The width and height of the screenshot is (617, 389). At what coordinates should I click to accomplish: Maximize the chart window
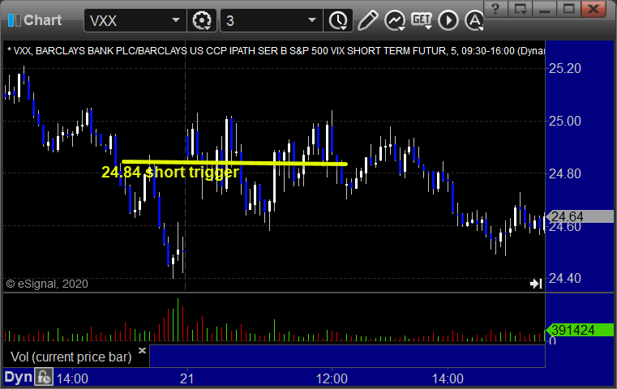[568, 8]
